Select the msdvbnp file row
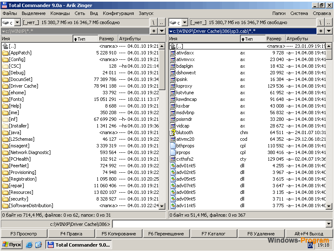This screenshot has height=252, width=334. coord(248,113)
